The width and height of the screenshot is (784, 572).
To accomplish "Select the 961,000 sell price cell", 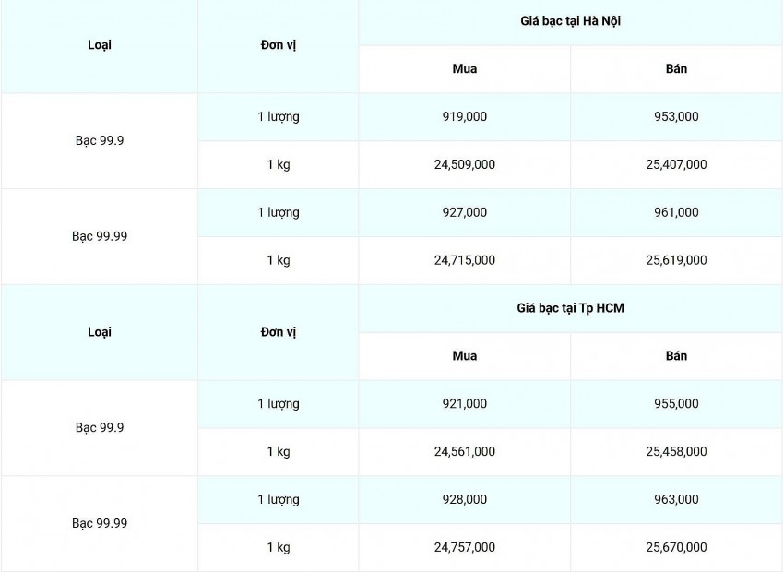I will pyautogui.click(x=676, y=212).
